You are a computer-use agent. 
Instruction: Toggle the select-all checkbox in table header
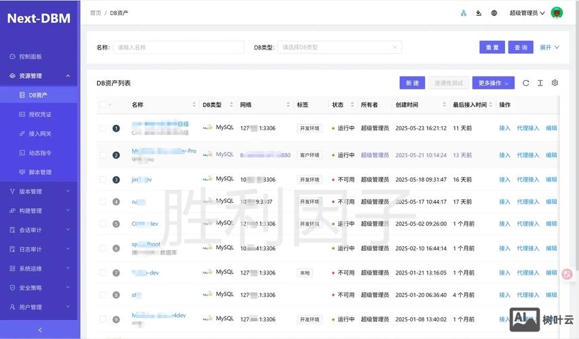click(x=102, y=105)
